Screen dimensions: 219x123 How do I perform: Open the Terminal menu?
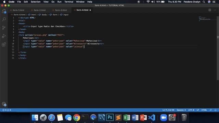tap(69, 2)
